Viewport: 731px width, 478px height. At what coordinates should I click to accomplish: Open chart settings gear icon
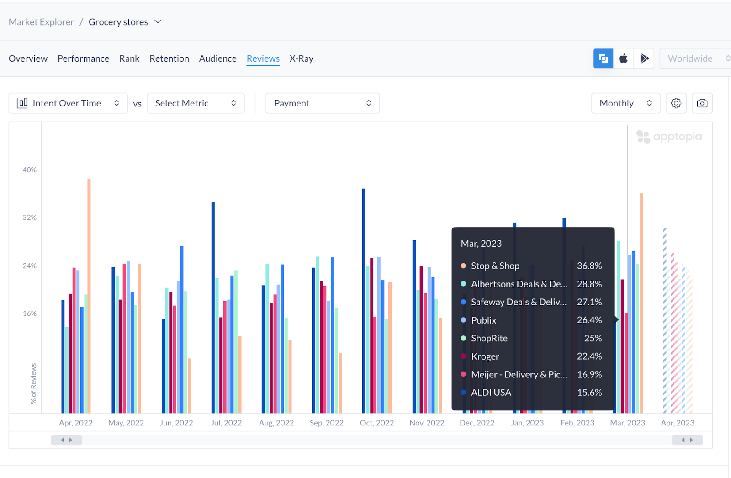pos(676,103)
